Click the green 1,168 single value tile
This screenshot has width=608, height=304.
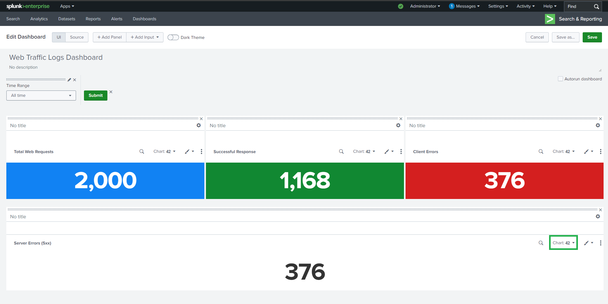pos(305,181)
